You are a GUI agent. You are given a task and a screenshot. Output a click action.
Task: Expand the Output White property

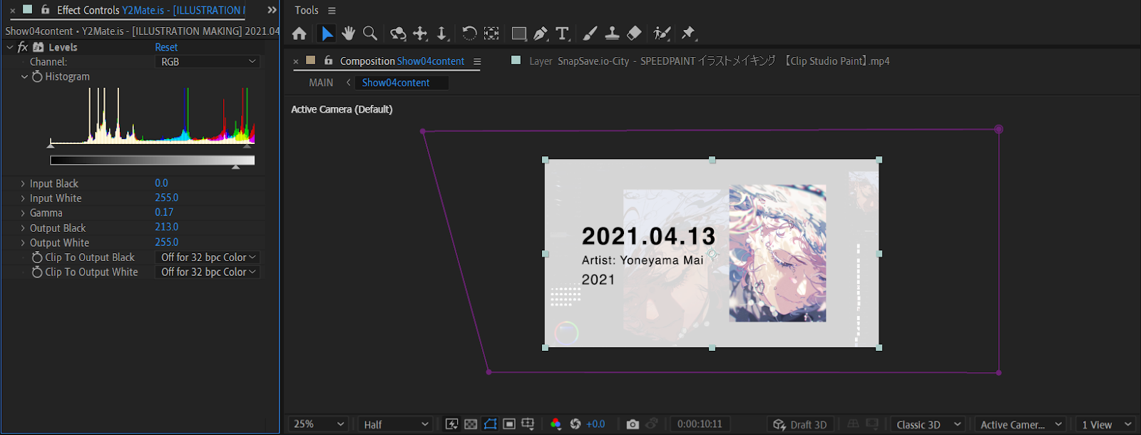click(x=23, y=243)
